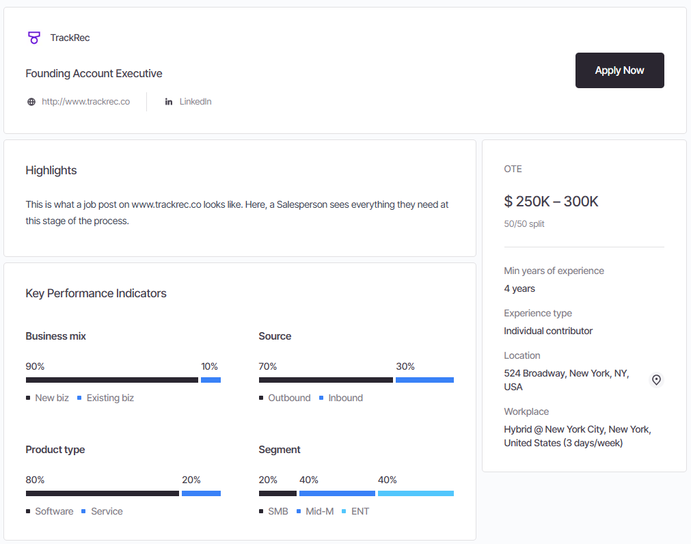The image size is (691, 544).
Task: Click the SMB 20% dark bar
Action: click(x=277, y=493)
